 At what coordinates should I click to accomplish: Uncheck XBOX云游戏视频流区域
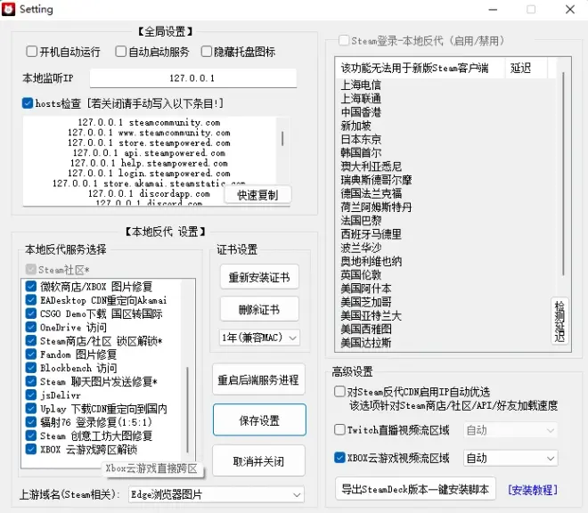pos(339,458)
